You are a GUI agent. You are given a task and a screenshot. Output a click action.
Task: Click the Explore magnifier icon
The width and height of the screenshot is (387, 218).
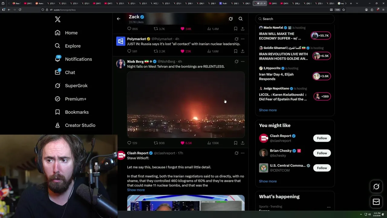point(57,46)
